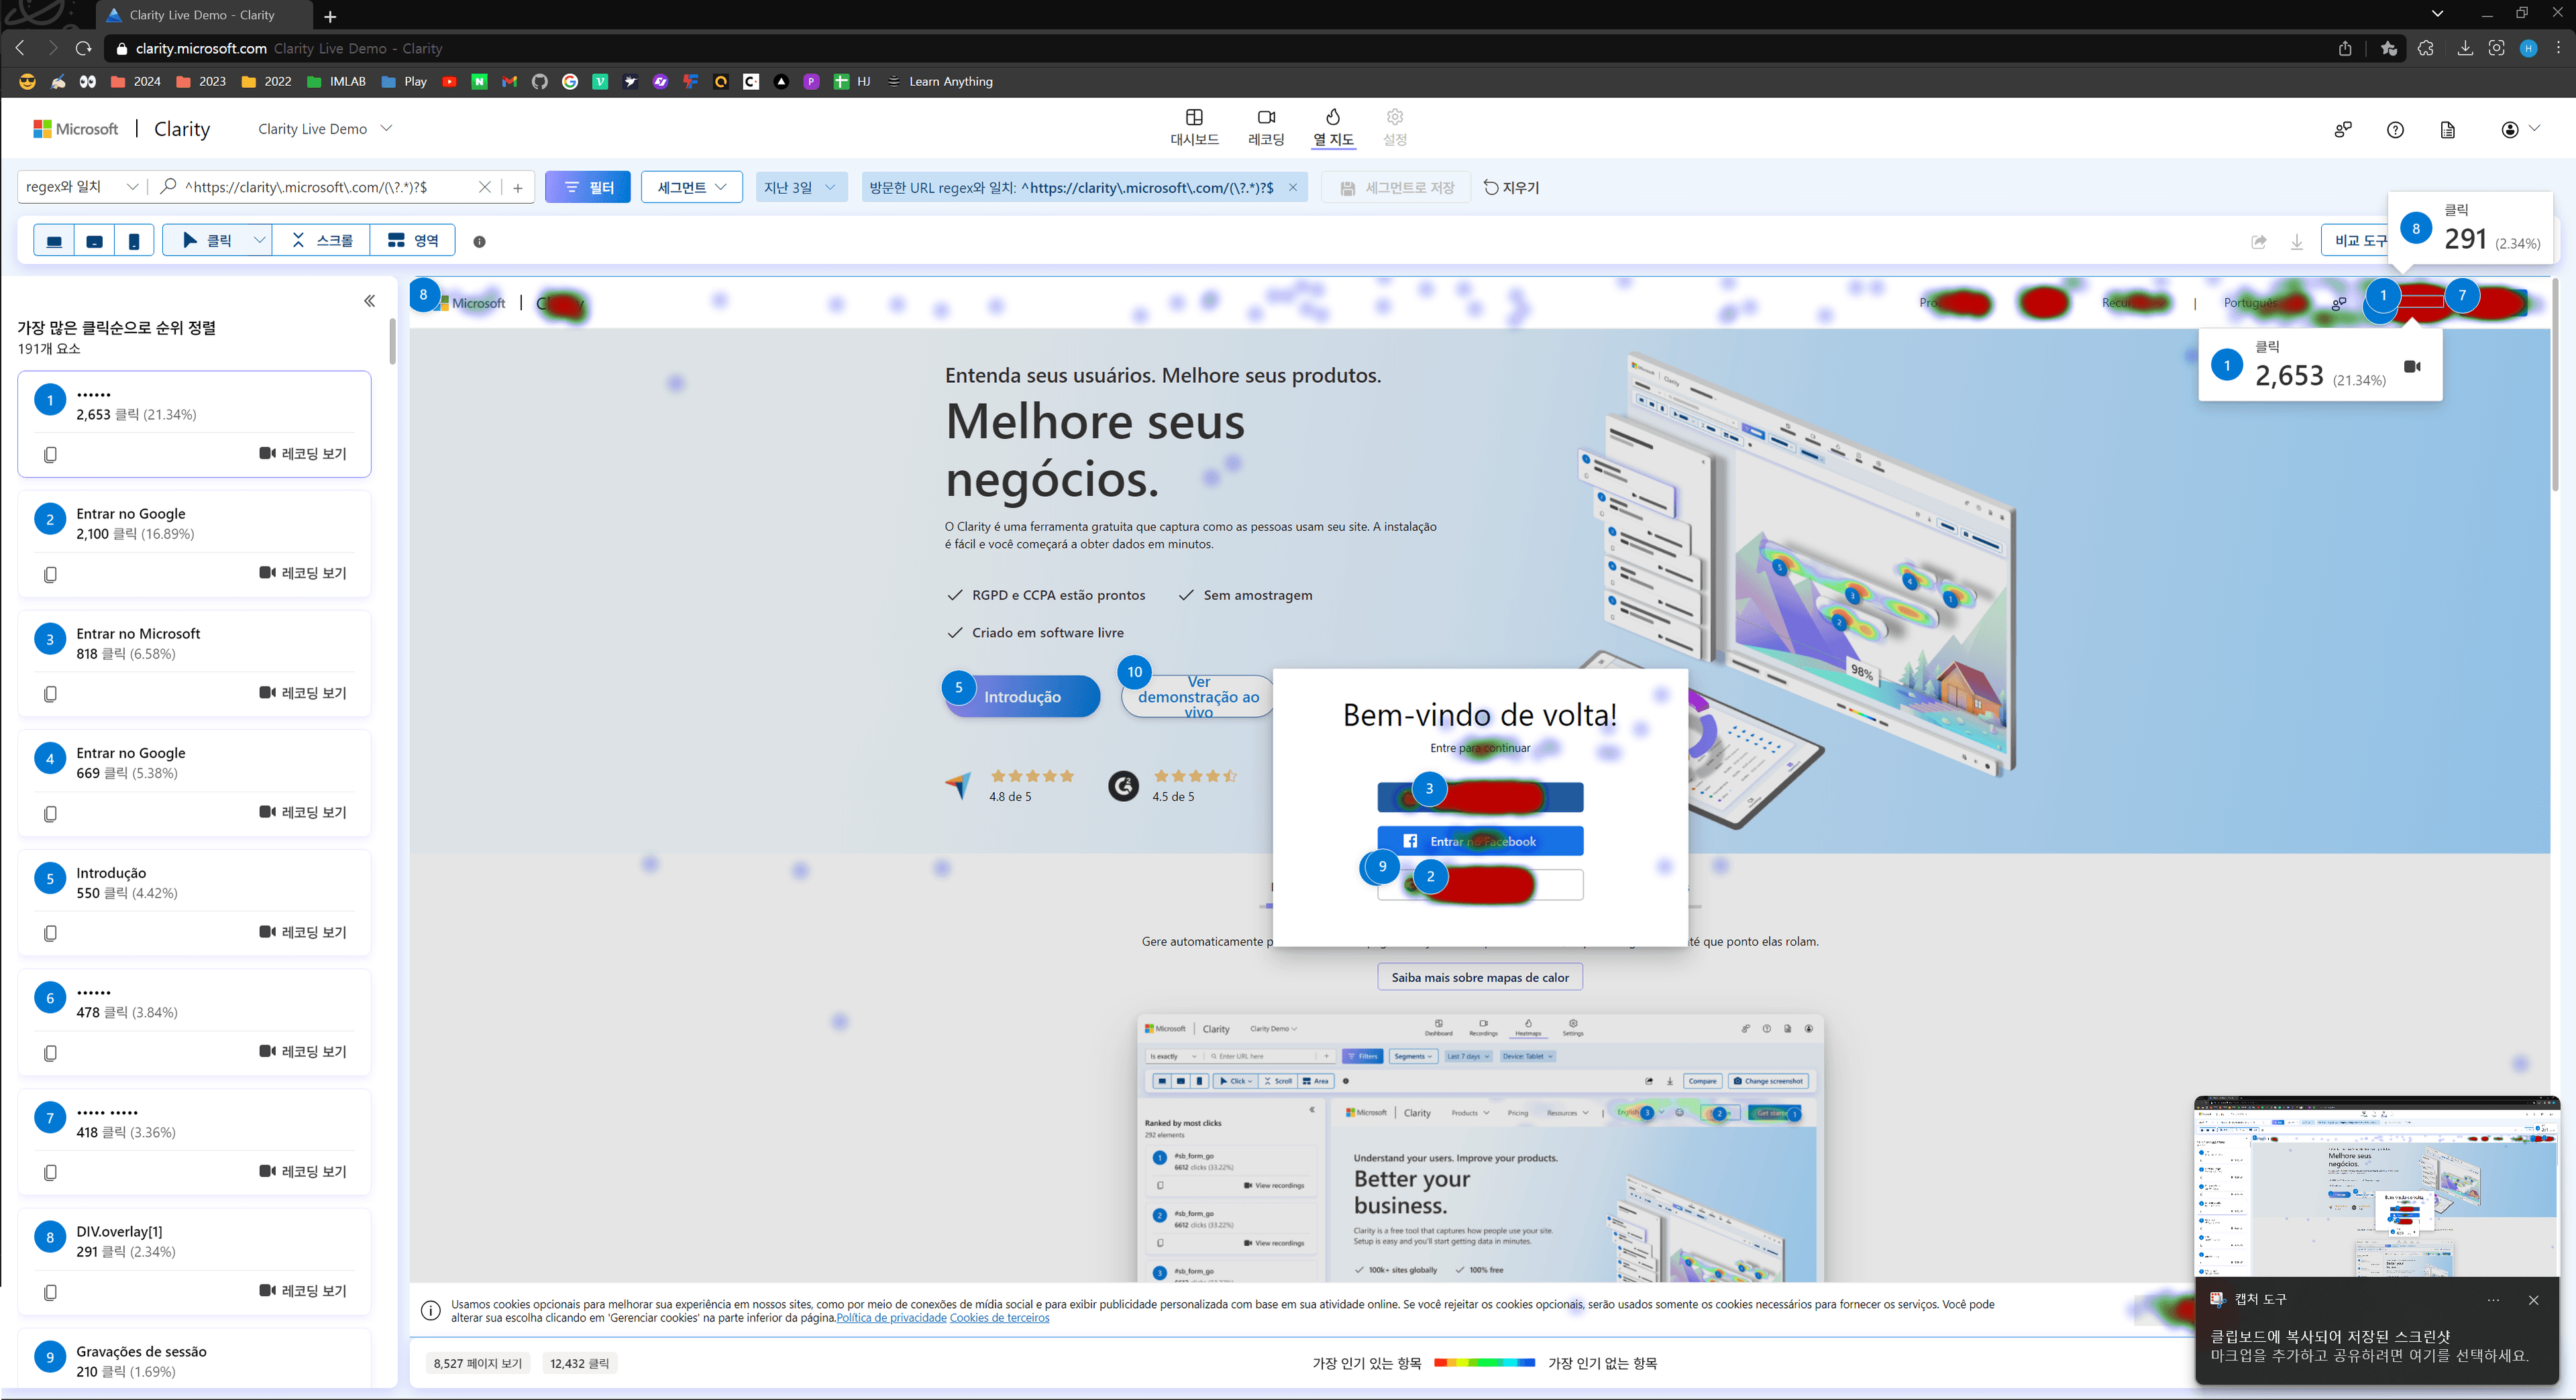The height and width of the screenshot is (1400, 2576).
Task: Open the 레코딩 recordings tab
Action: (x=1265, y=127)
